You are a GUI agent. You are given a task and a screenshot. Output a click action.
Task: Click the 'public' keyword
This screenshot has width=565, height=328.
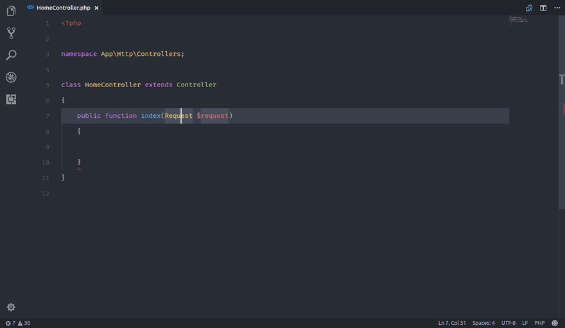coord(89,116)
